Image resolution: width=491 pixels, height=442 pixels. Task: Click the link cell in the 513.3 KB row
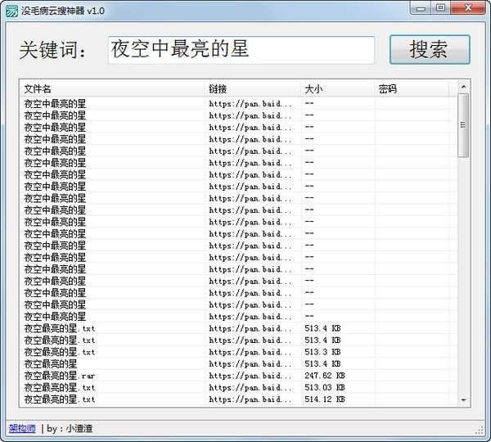250,352
